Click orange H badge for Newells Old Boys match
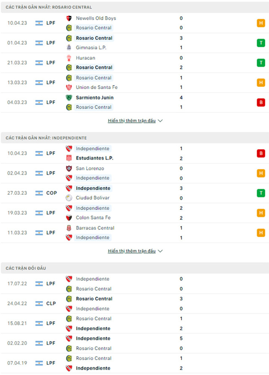 261,23
